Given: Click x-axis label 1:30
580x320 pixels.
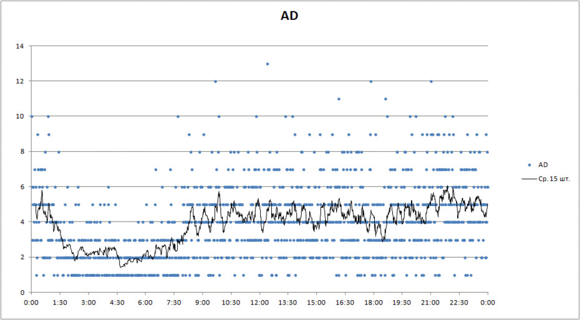Looking at the screenshot, I should coord(60,303).
